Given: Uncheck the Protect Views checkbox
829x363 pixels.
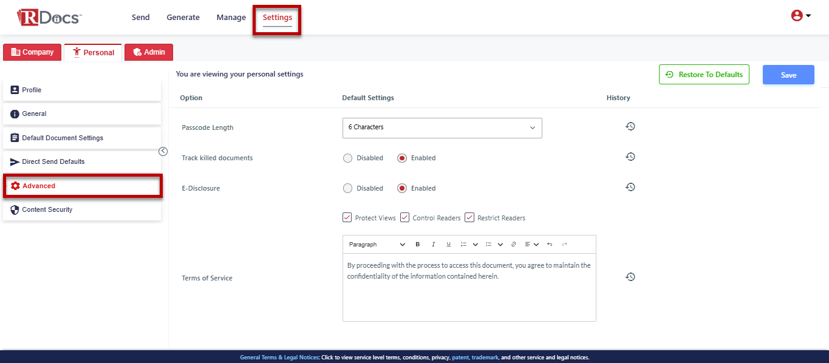Looking at the screenshot, I should pos(347,217).
